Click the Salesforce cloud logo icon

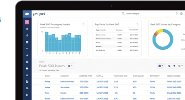pos(27,14)
